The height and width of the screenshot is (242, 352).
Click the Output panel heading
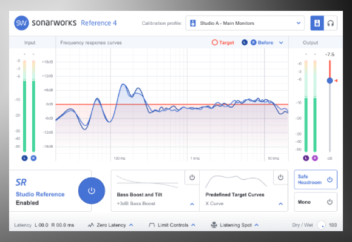tap(311, 42)
